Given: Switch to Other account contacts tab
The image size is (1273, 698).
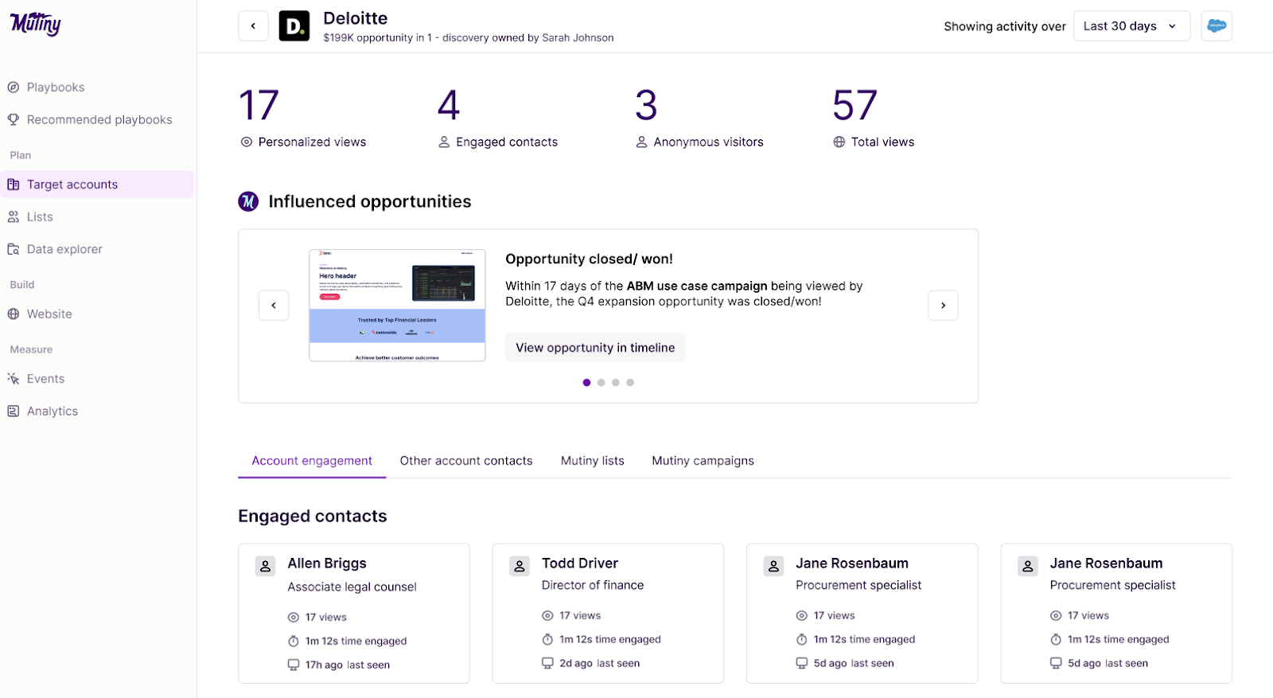Looking at the screenshot, I should 466,461.
